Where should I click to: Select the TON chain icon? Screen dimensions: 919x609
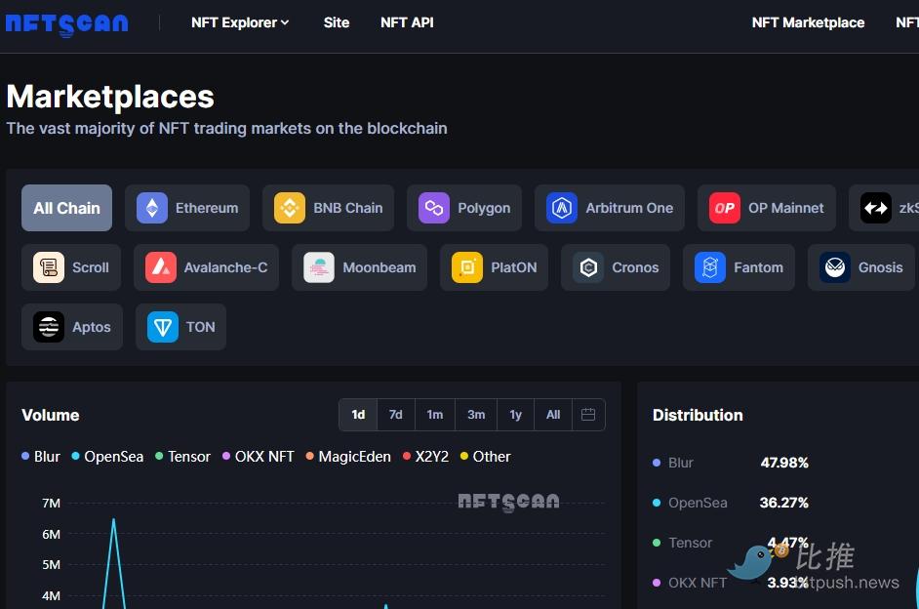(x=162, y=327)
